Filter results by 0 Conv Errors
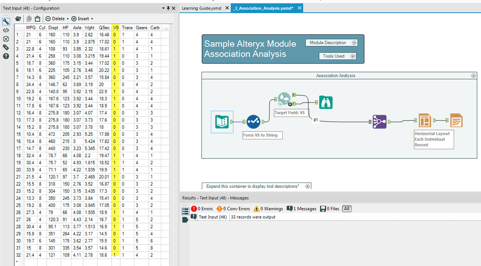The image size is (481, 266). click(234, 209)
